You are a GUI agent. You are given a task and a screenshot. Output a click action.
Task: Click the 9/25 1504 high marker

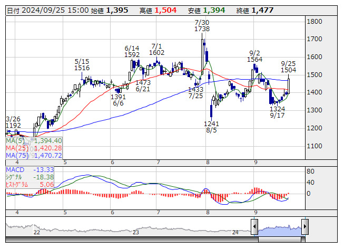288,67
